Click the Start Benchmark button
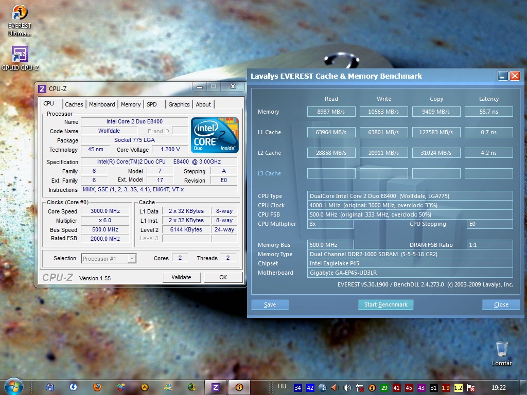This screenshot has height=395, width=527. point(386,304)
